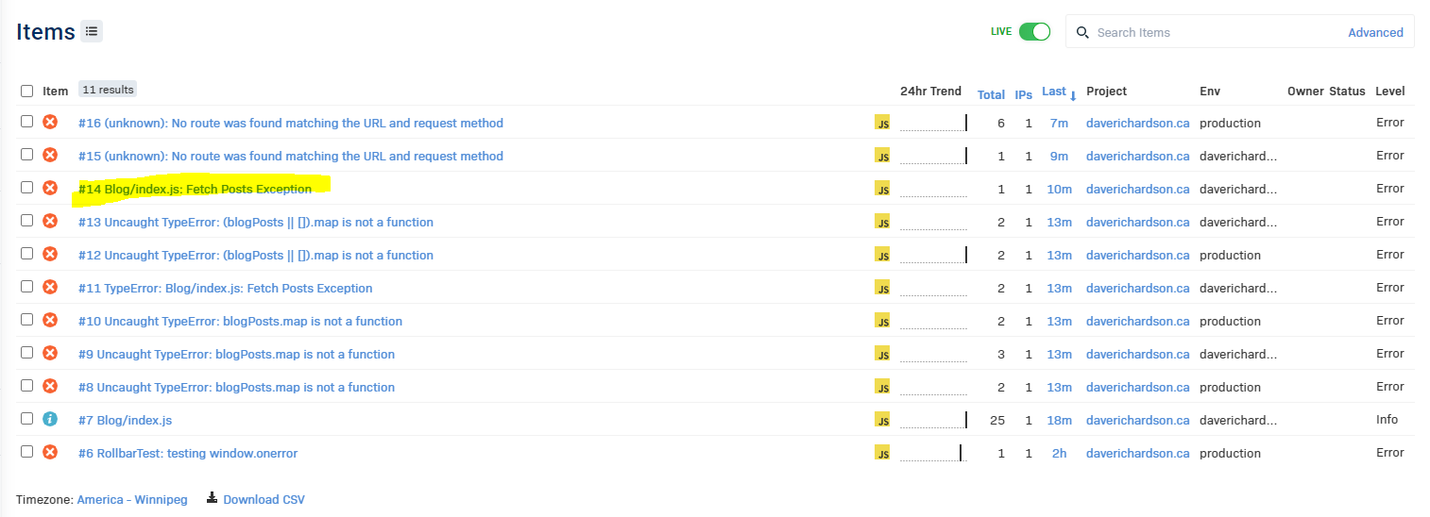Viewport: 1430px width, 517px height.
Task: Click the JS badge on item #14 row
Action: pos(882,189)
